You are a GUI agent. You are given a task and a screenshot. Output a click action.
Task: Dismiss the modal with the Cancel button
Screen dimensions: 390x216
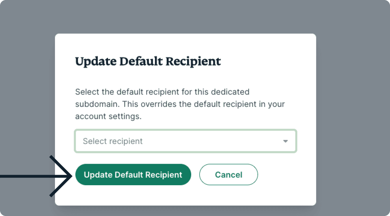[x=228, y=175]
